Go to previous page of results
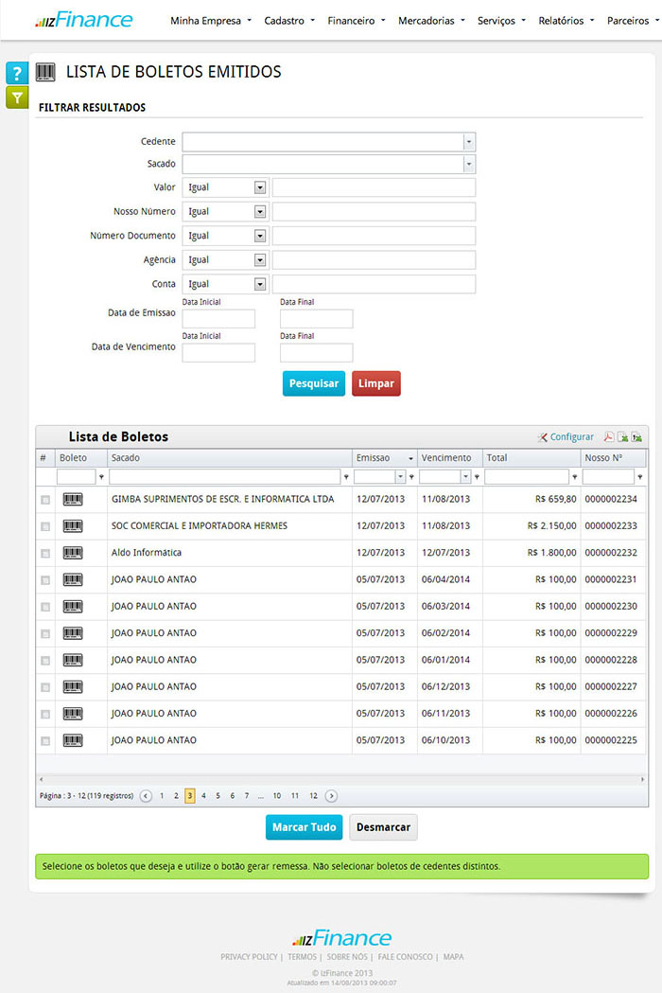 [x=146, y=796]
